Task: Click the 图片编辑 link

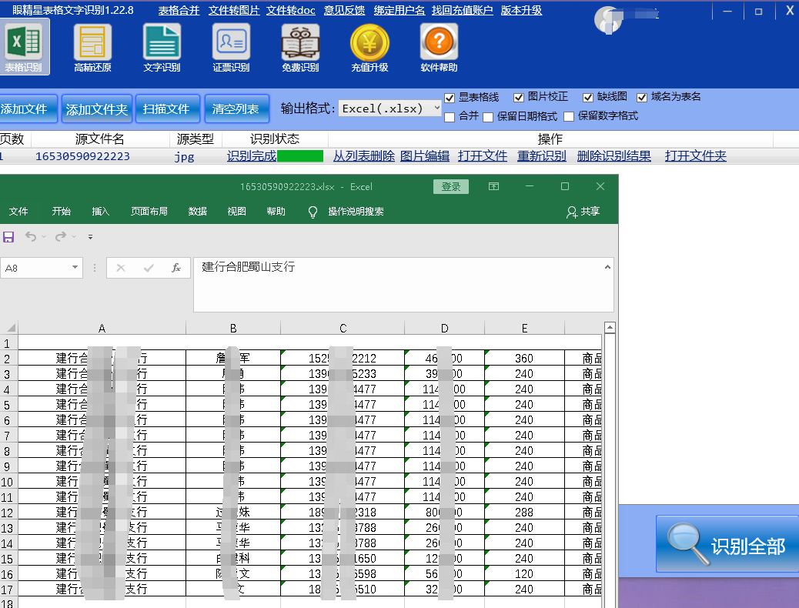Action: (425, 156)
